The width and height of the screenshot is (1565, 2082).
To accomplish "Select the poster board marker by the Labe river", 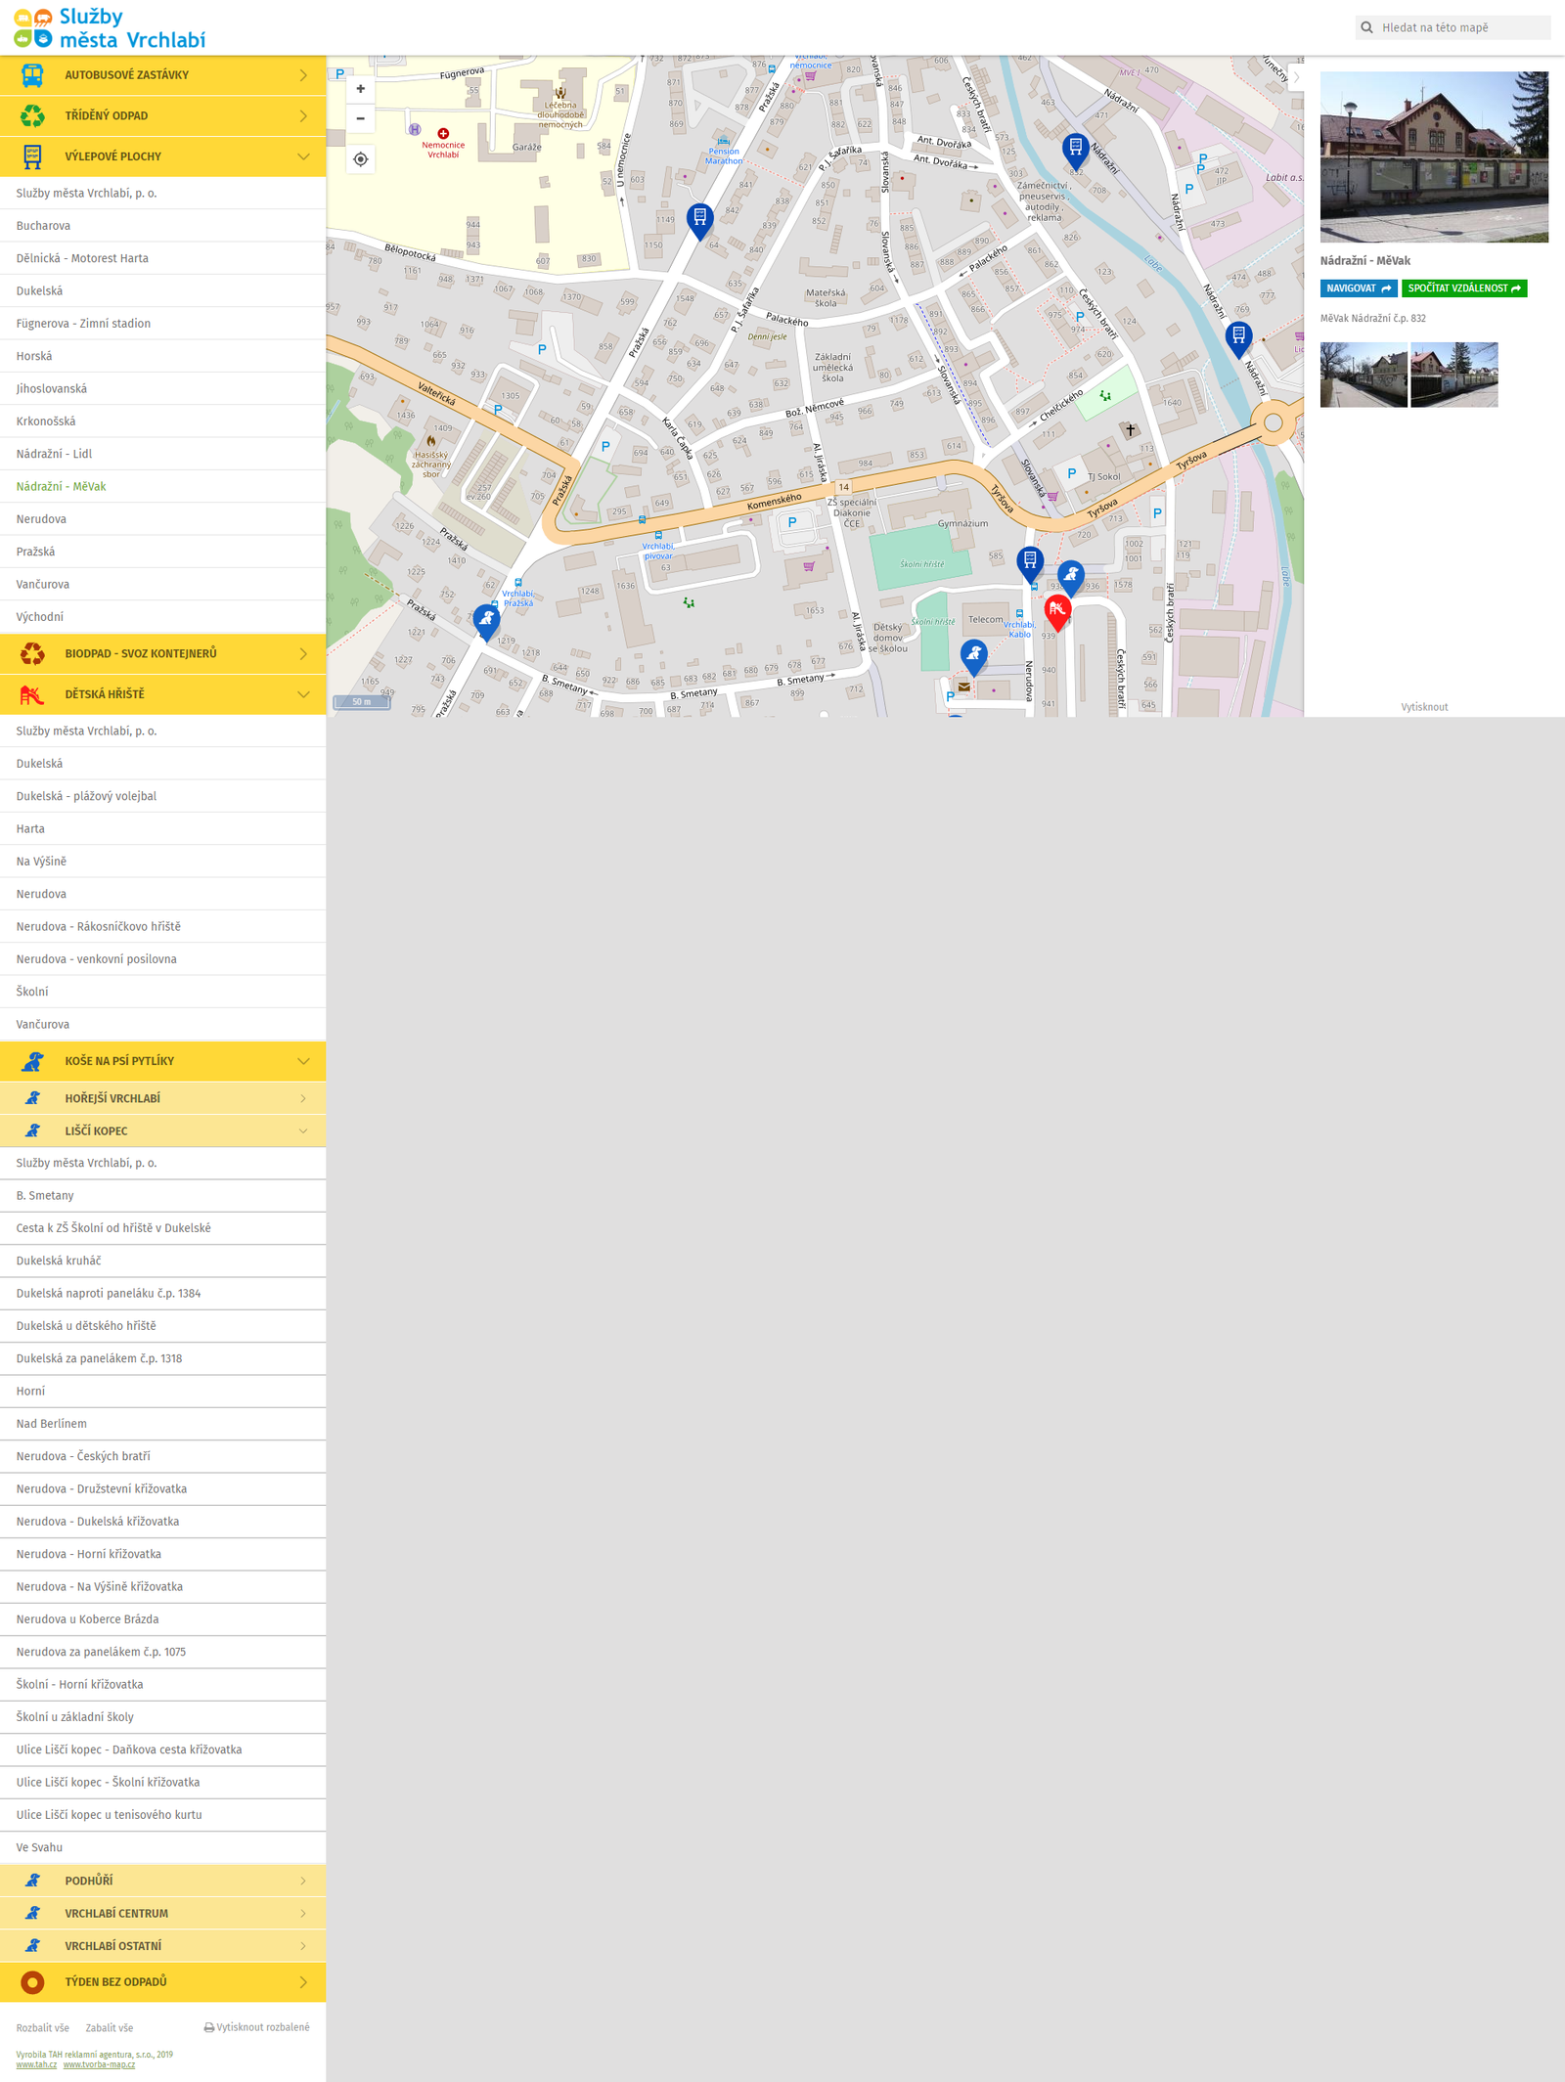I will [x=1238, y=339].
